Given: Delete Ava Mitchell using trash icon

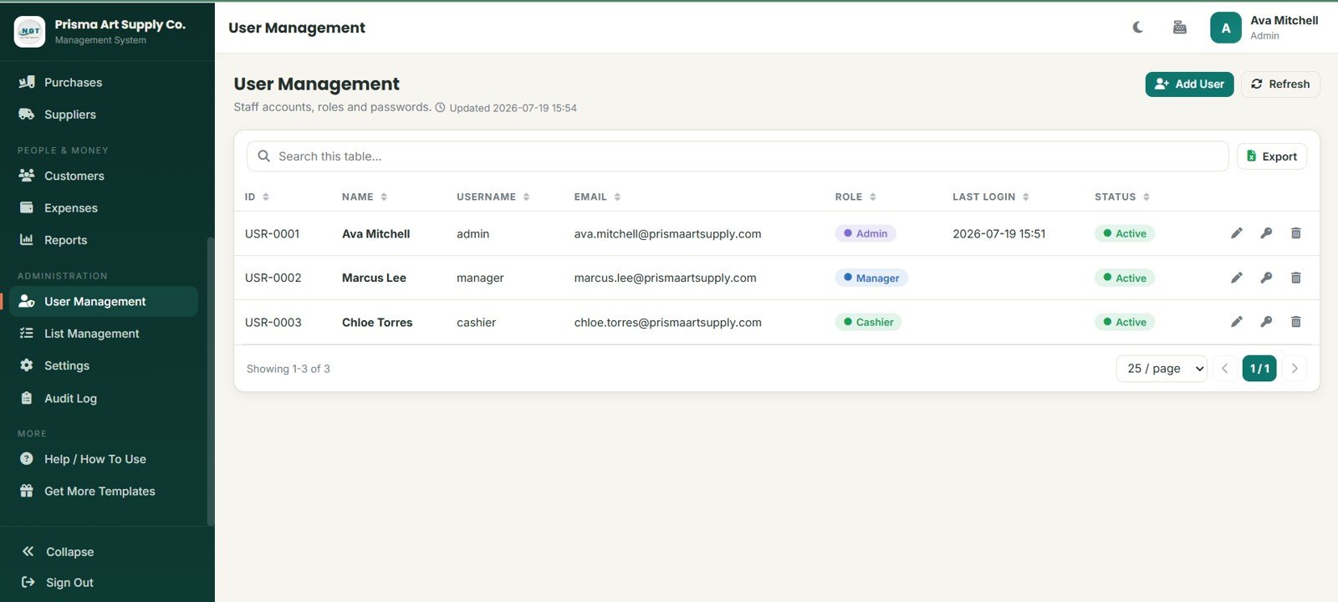Looking at the screenshot, I should tap(1295, 233).
